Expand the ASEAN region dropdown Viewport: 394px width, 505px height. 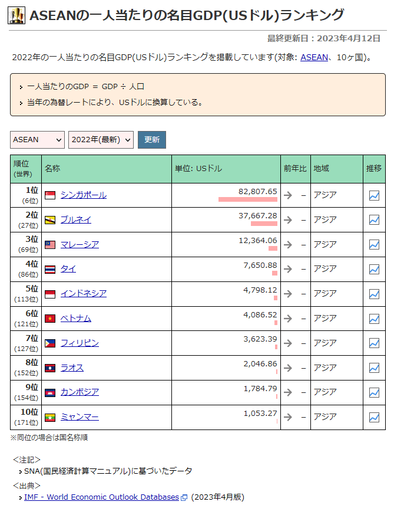coord(38,140)
